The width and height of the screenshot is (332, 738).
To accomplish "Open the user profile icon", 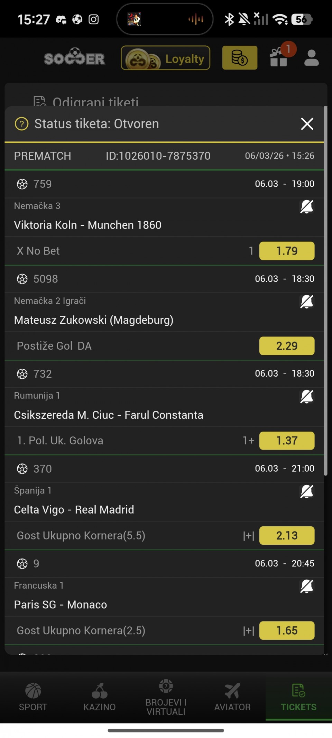I will (x=311, y=58).
